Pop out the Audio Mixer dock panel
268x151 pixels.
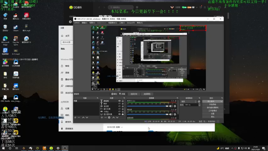pyautogui.click(x=177, y=98)
